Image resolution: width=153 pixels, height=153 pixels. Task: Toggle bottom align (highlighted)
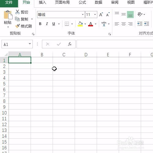[x=130, y=14]
